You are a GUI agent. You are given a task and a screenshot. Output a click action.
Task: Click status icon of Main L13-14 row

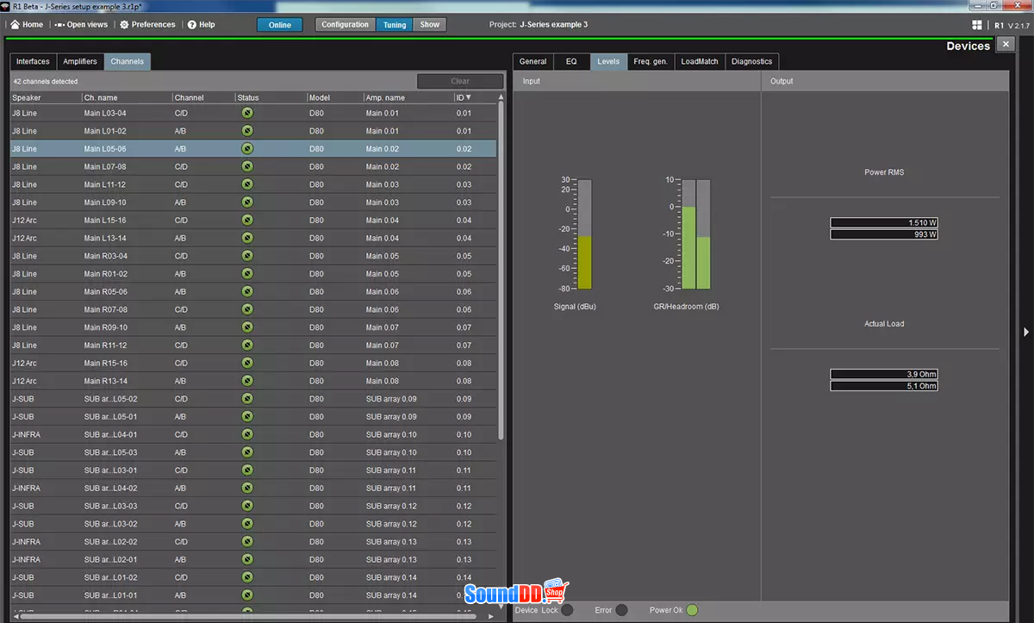coord(247,238)
